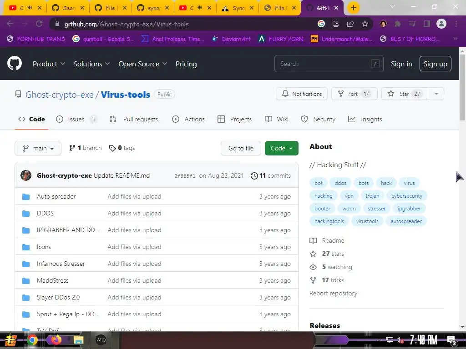The width and height of the screenshot is (466, 349).
Task: Click the view site information lock icon
Action: [x=57, y=24]
